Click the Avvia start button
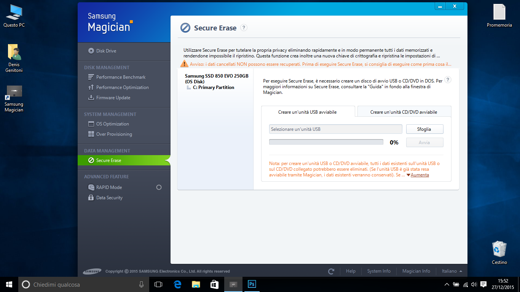 pyautogui.click(x=424, y=143)
